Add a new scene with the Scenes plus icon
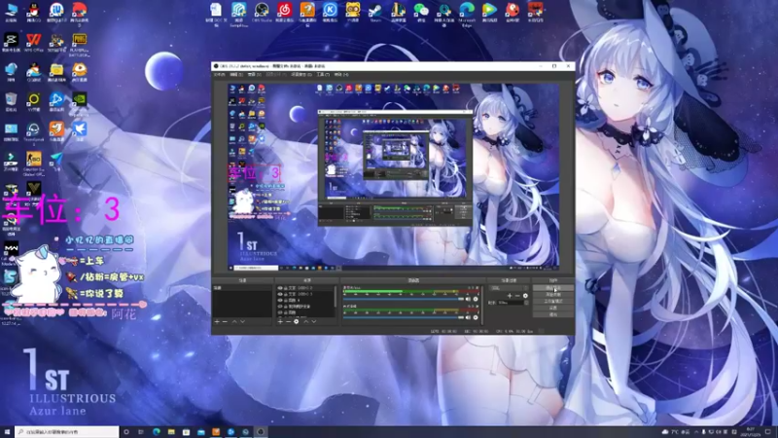The image size is (778, 438). pos(217,322)
